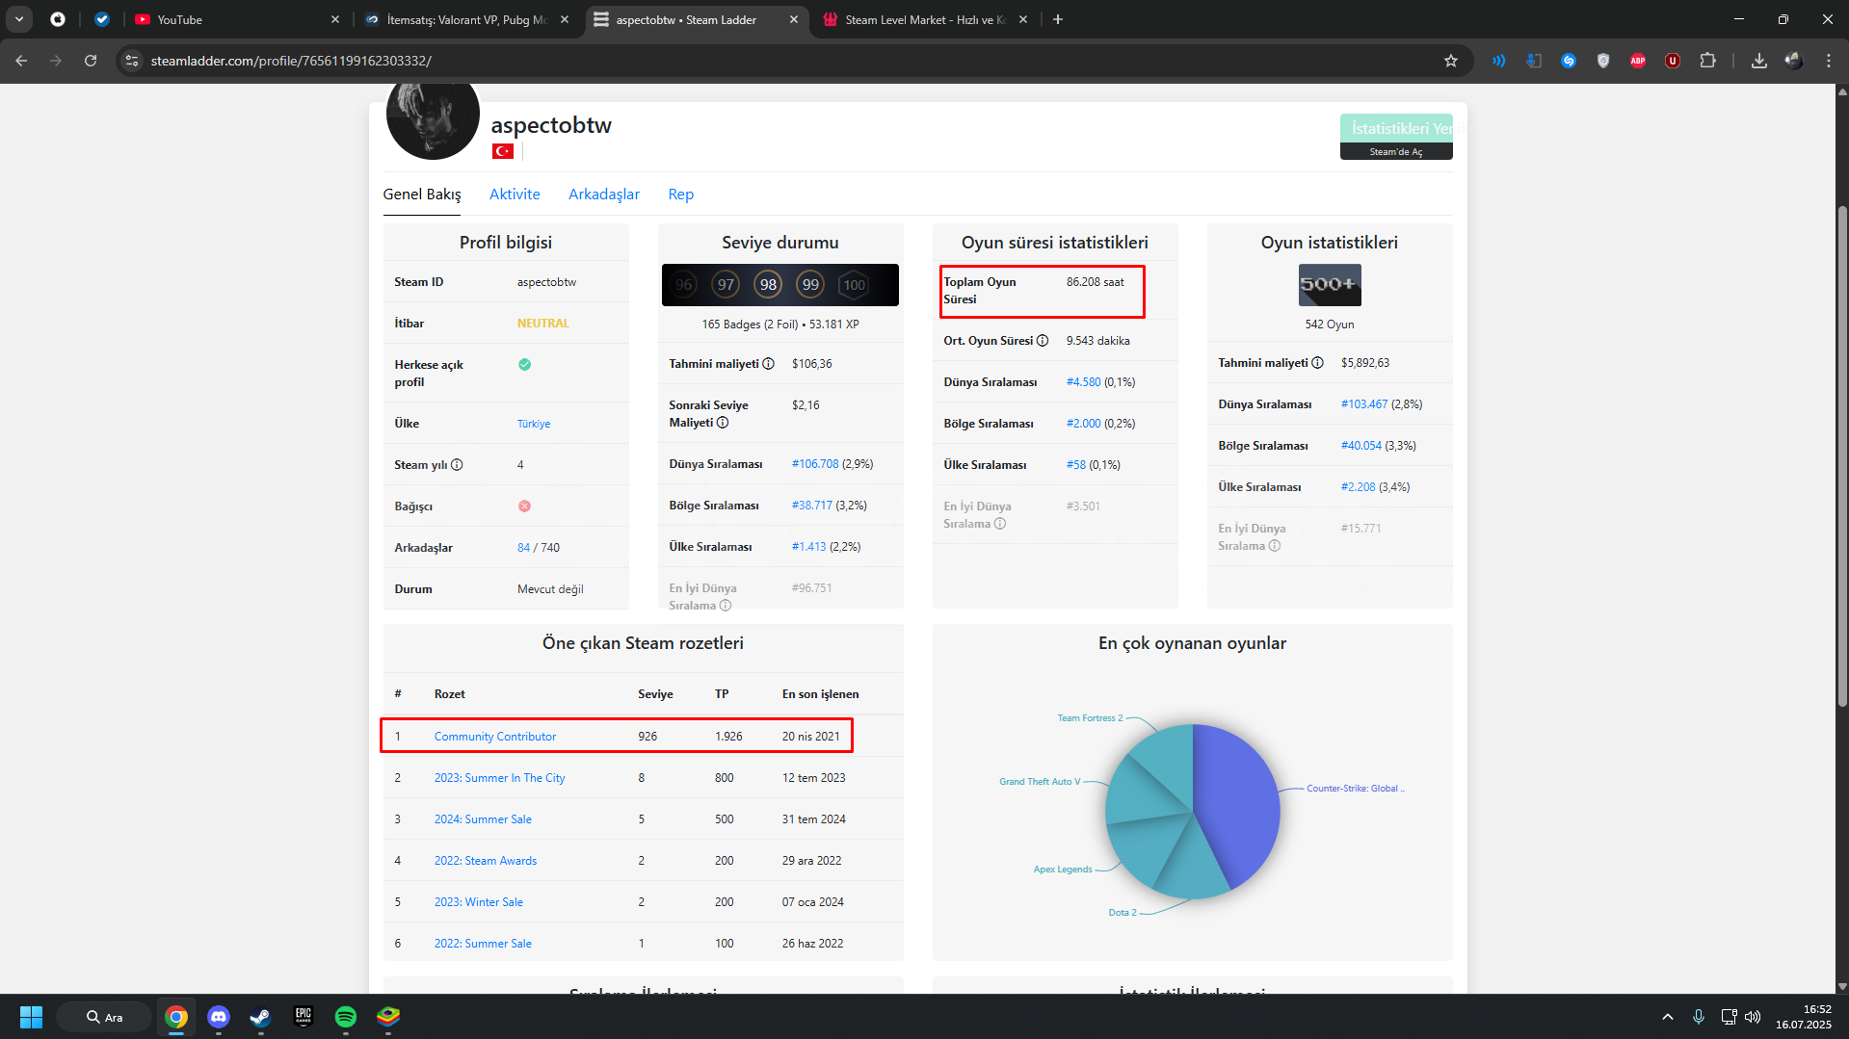Switch to the YouTube tab
1849x1039 pixels.
(x=238, y=19)
